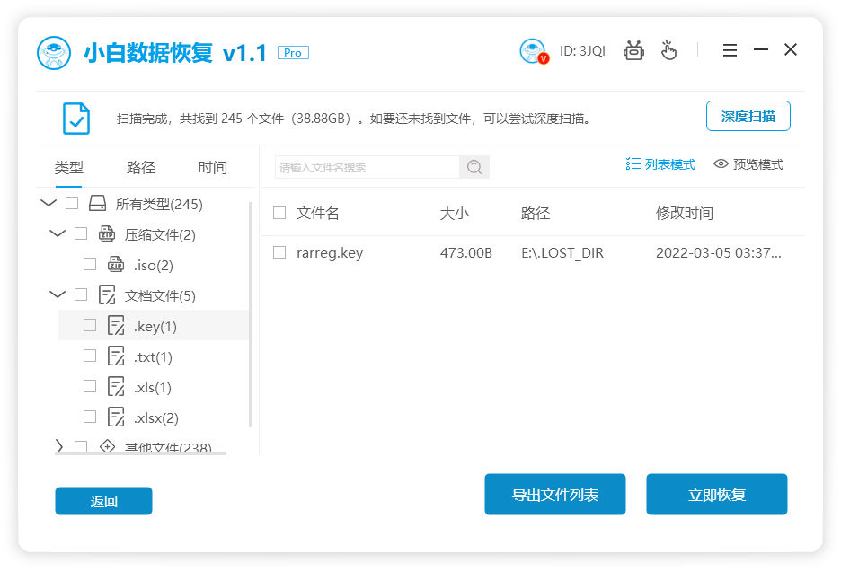Click the 立即恢复 button
The height and width of the screenshot is (571, 841).
pos(716,494)
